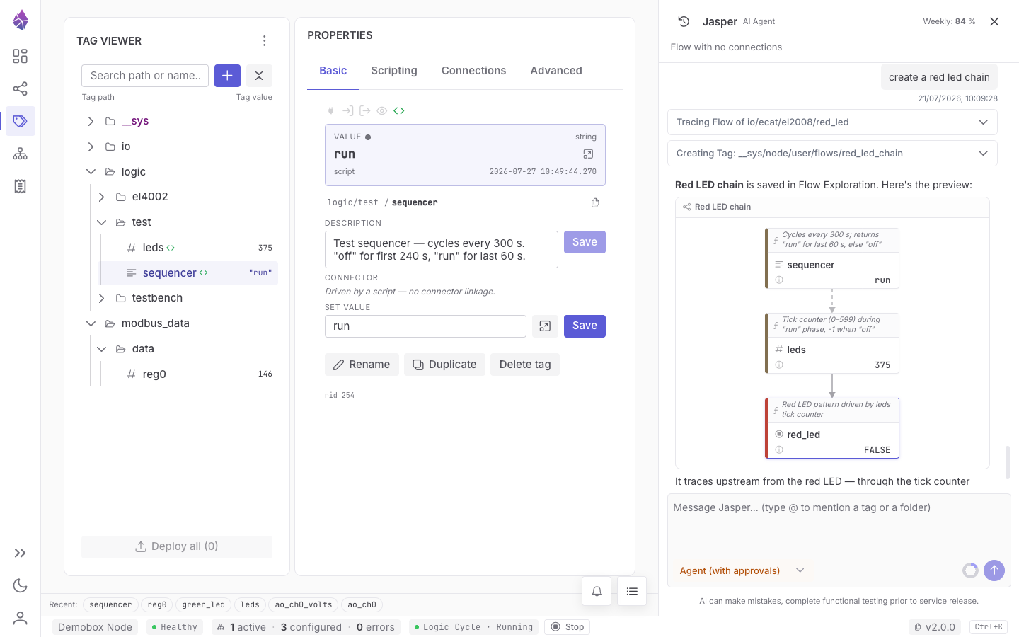The height and width of the screenshot is (637, 1019).
Task: Collapse all tree nodes button
Action: 259,76
